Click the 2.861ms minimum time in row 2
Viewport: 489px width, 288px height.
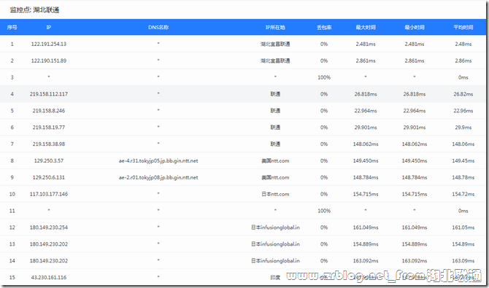click(x=415, y=61)
